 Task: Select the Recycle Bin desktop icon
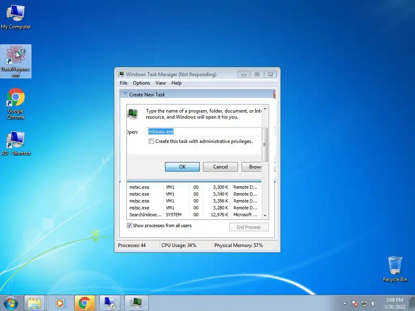coord(395,269)
